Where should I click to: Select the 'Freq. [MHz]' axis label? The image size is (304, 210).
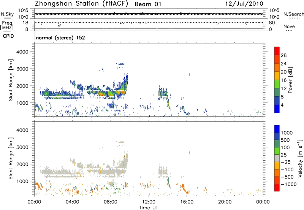[7, 26]
